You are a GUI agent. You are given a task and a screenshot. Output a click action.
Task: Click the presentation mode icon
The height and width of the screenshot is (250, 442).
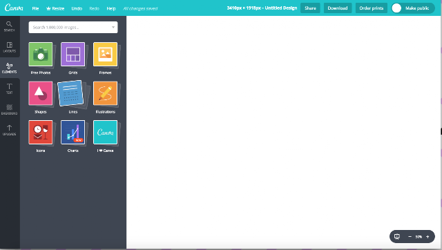pos(397,236)
